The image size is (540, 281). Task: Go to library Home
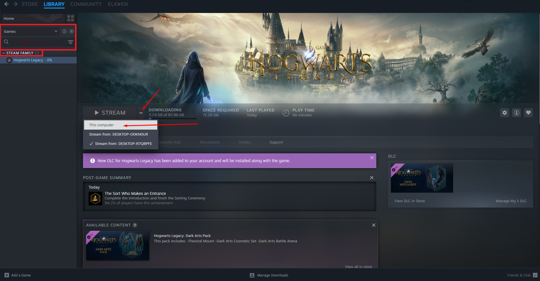pos(33,18)
